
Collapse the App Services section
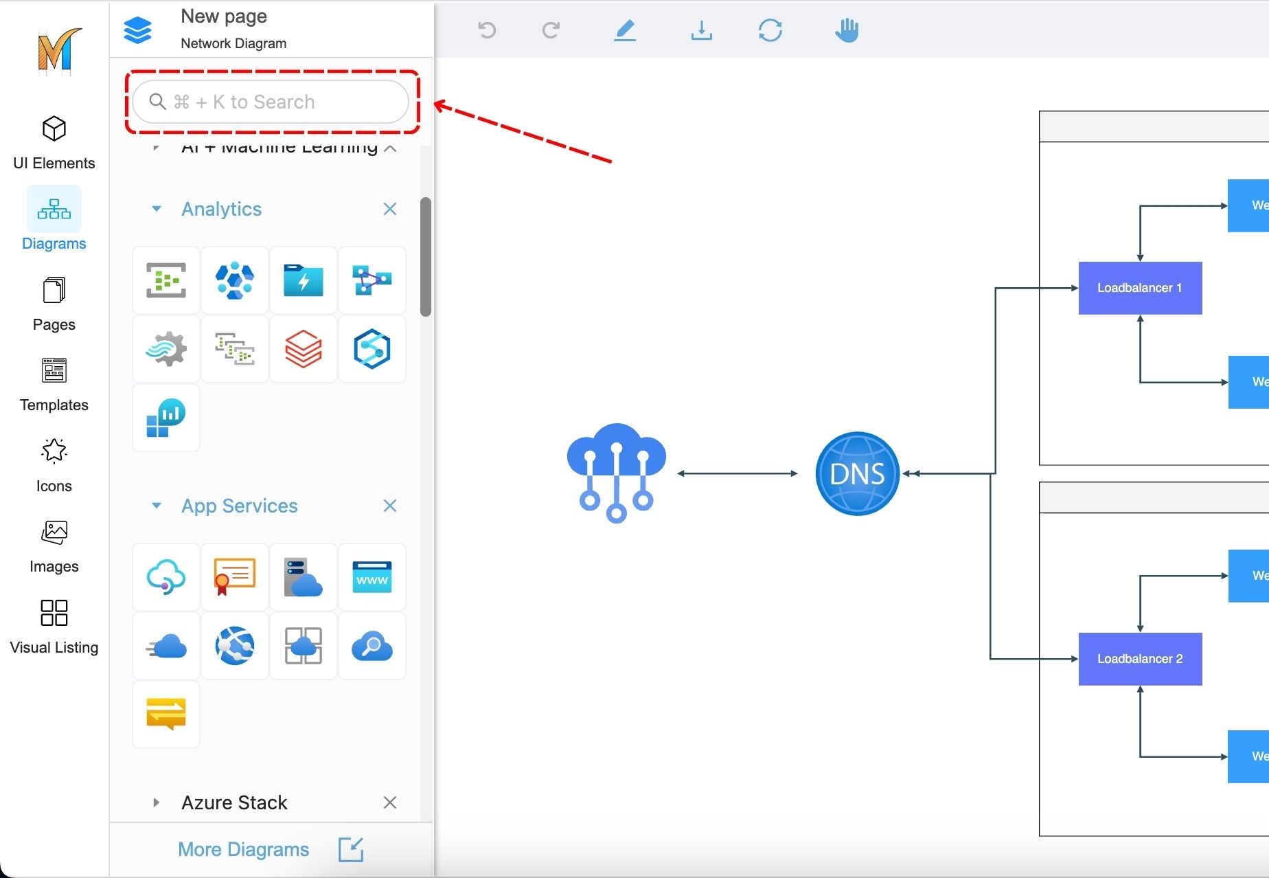157,506
